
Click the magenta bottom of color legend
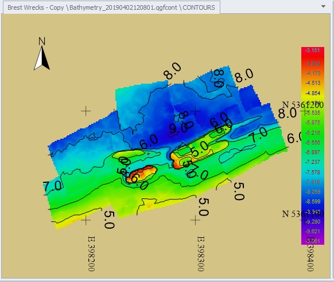[313, 241]
